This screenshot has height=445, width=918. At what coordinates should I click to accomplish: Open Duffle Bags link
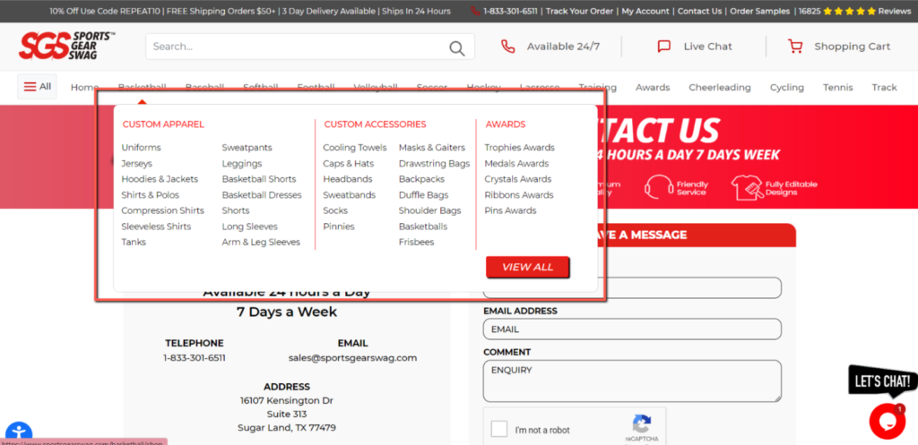pos(423,194)
